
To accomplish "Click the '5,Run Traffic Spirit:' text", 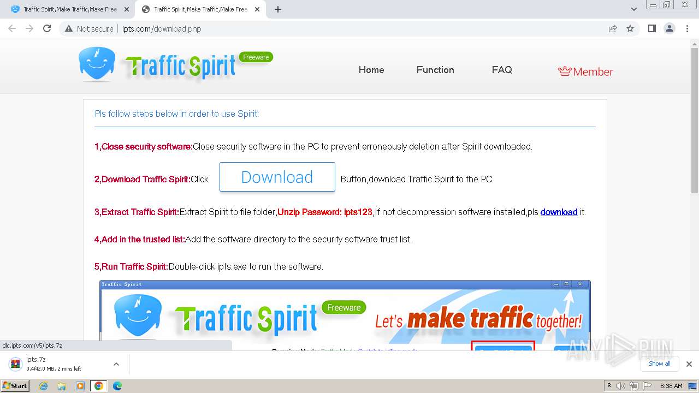I will coord(131,266).
